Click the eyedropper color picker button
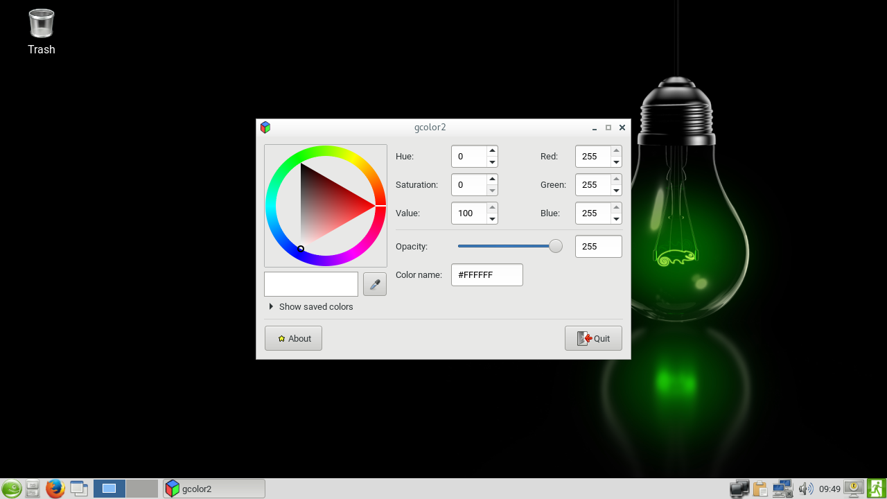887x499 pixels. point(375,284)
